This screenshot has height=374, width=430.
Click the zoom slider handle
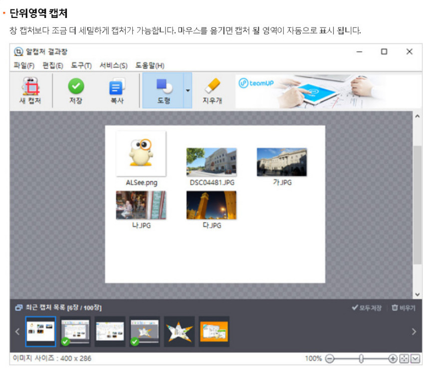[362, 359]
